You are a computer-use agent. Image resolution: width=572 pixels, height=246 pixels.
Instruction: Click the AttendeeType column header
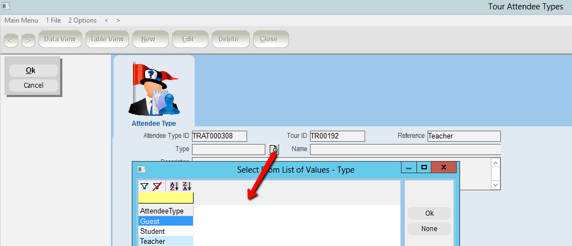(165, 211)
